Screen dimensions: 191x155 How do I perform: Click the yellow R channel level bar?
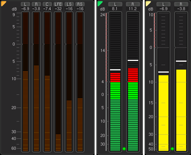181,110
